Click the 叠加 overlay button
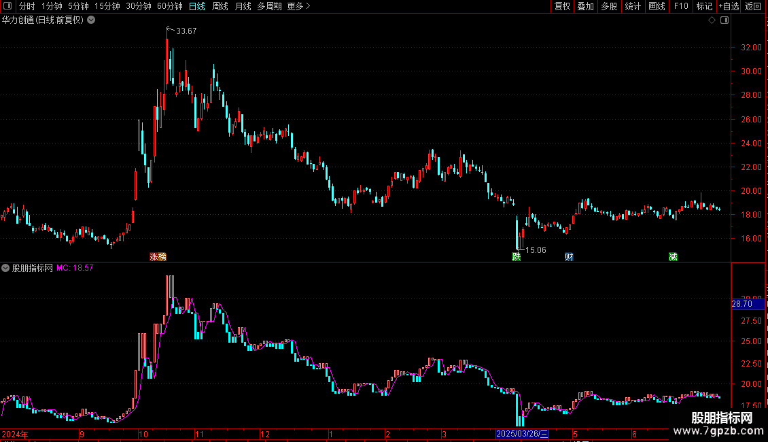 [585, 6]
